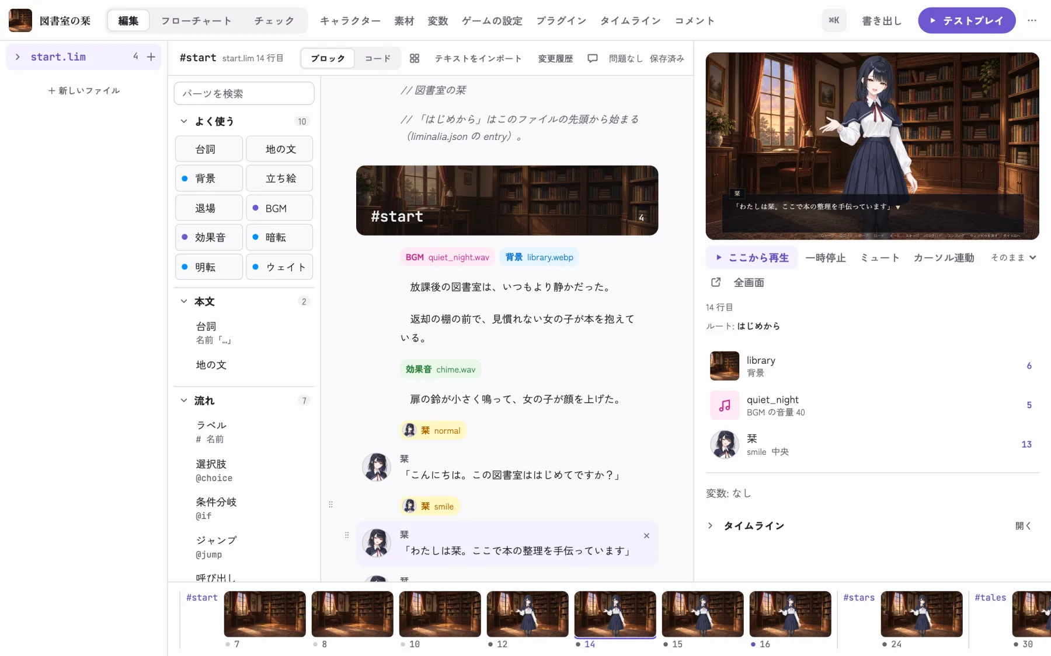The width and height of the screenshot is (1051, 656).
Task: Click the 効果音 chime.wav tag
Action: [x=440, y=369]
